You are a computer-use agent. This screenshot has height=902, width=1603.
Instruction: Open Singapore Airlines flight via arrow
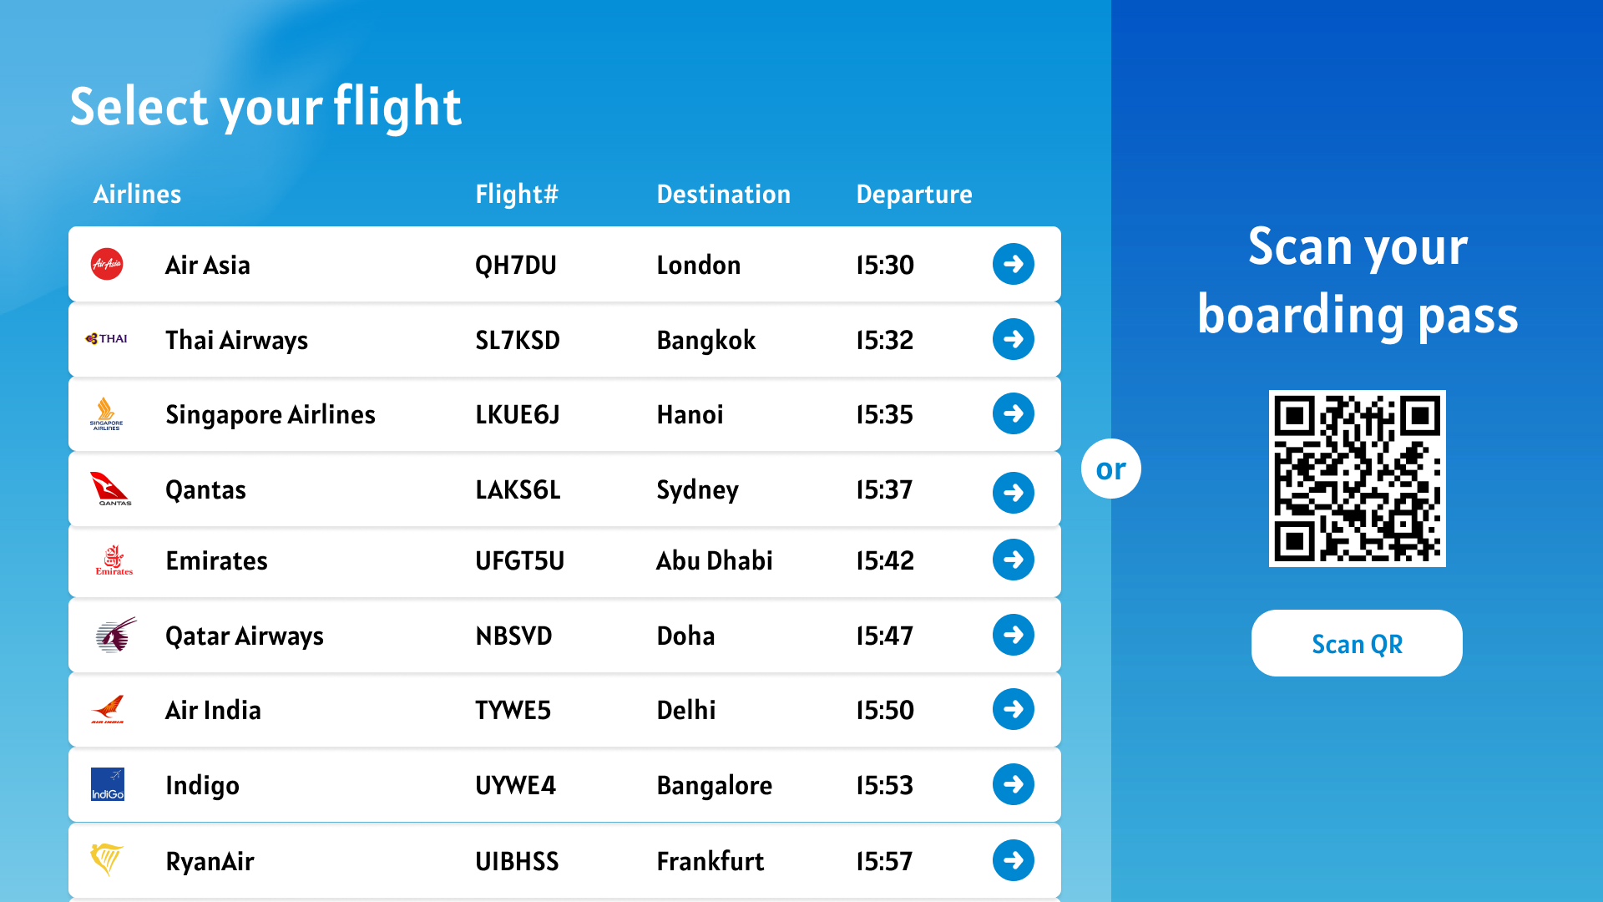pos(1014,413)
